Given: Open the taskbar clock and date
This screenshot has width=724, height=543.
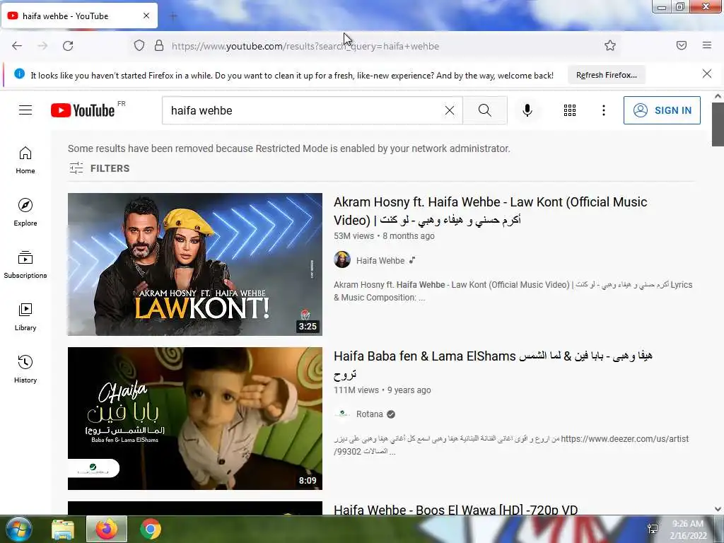Looking at the screenshot, I should tap(688, 530).
